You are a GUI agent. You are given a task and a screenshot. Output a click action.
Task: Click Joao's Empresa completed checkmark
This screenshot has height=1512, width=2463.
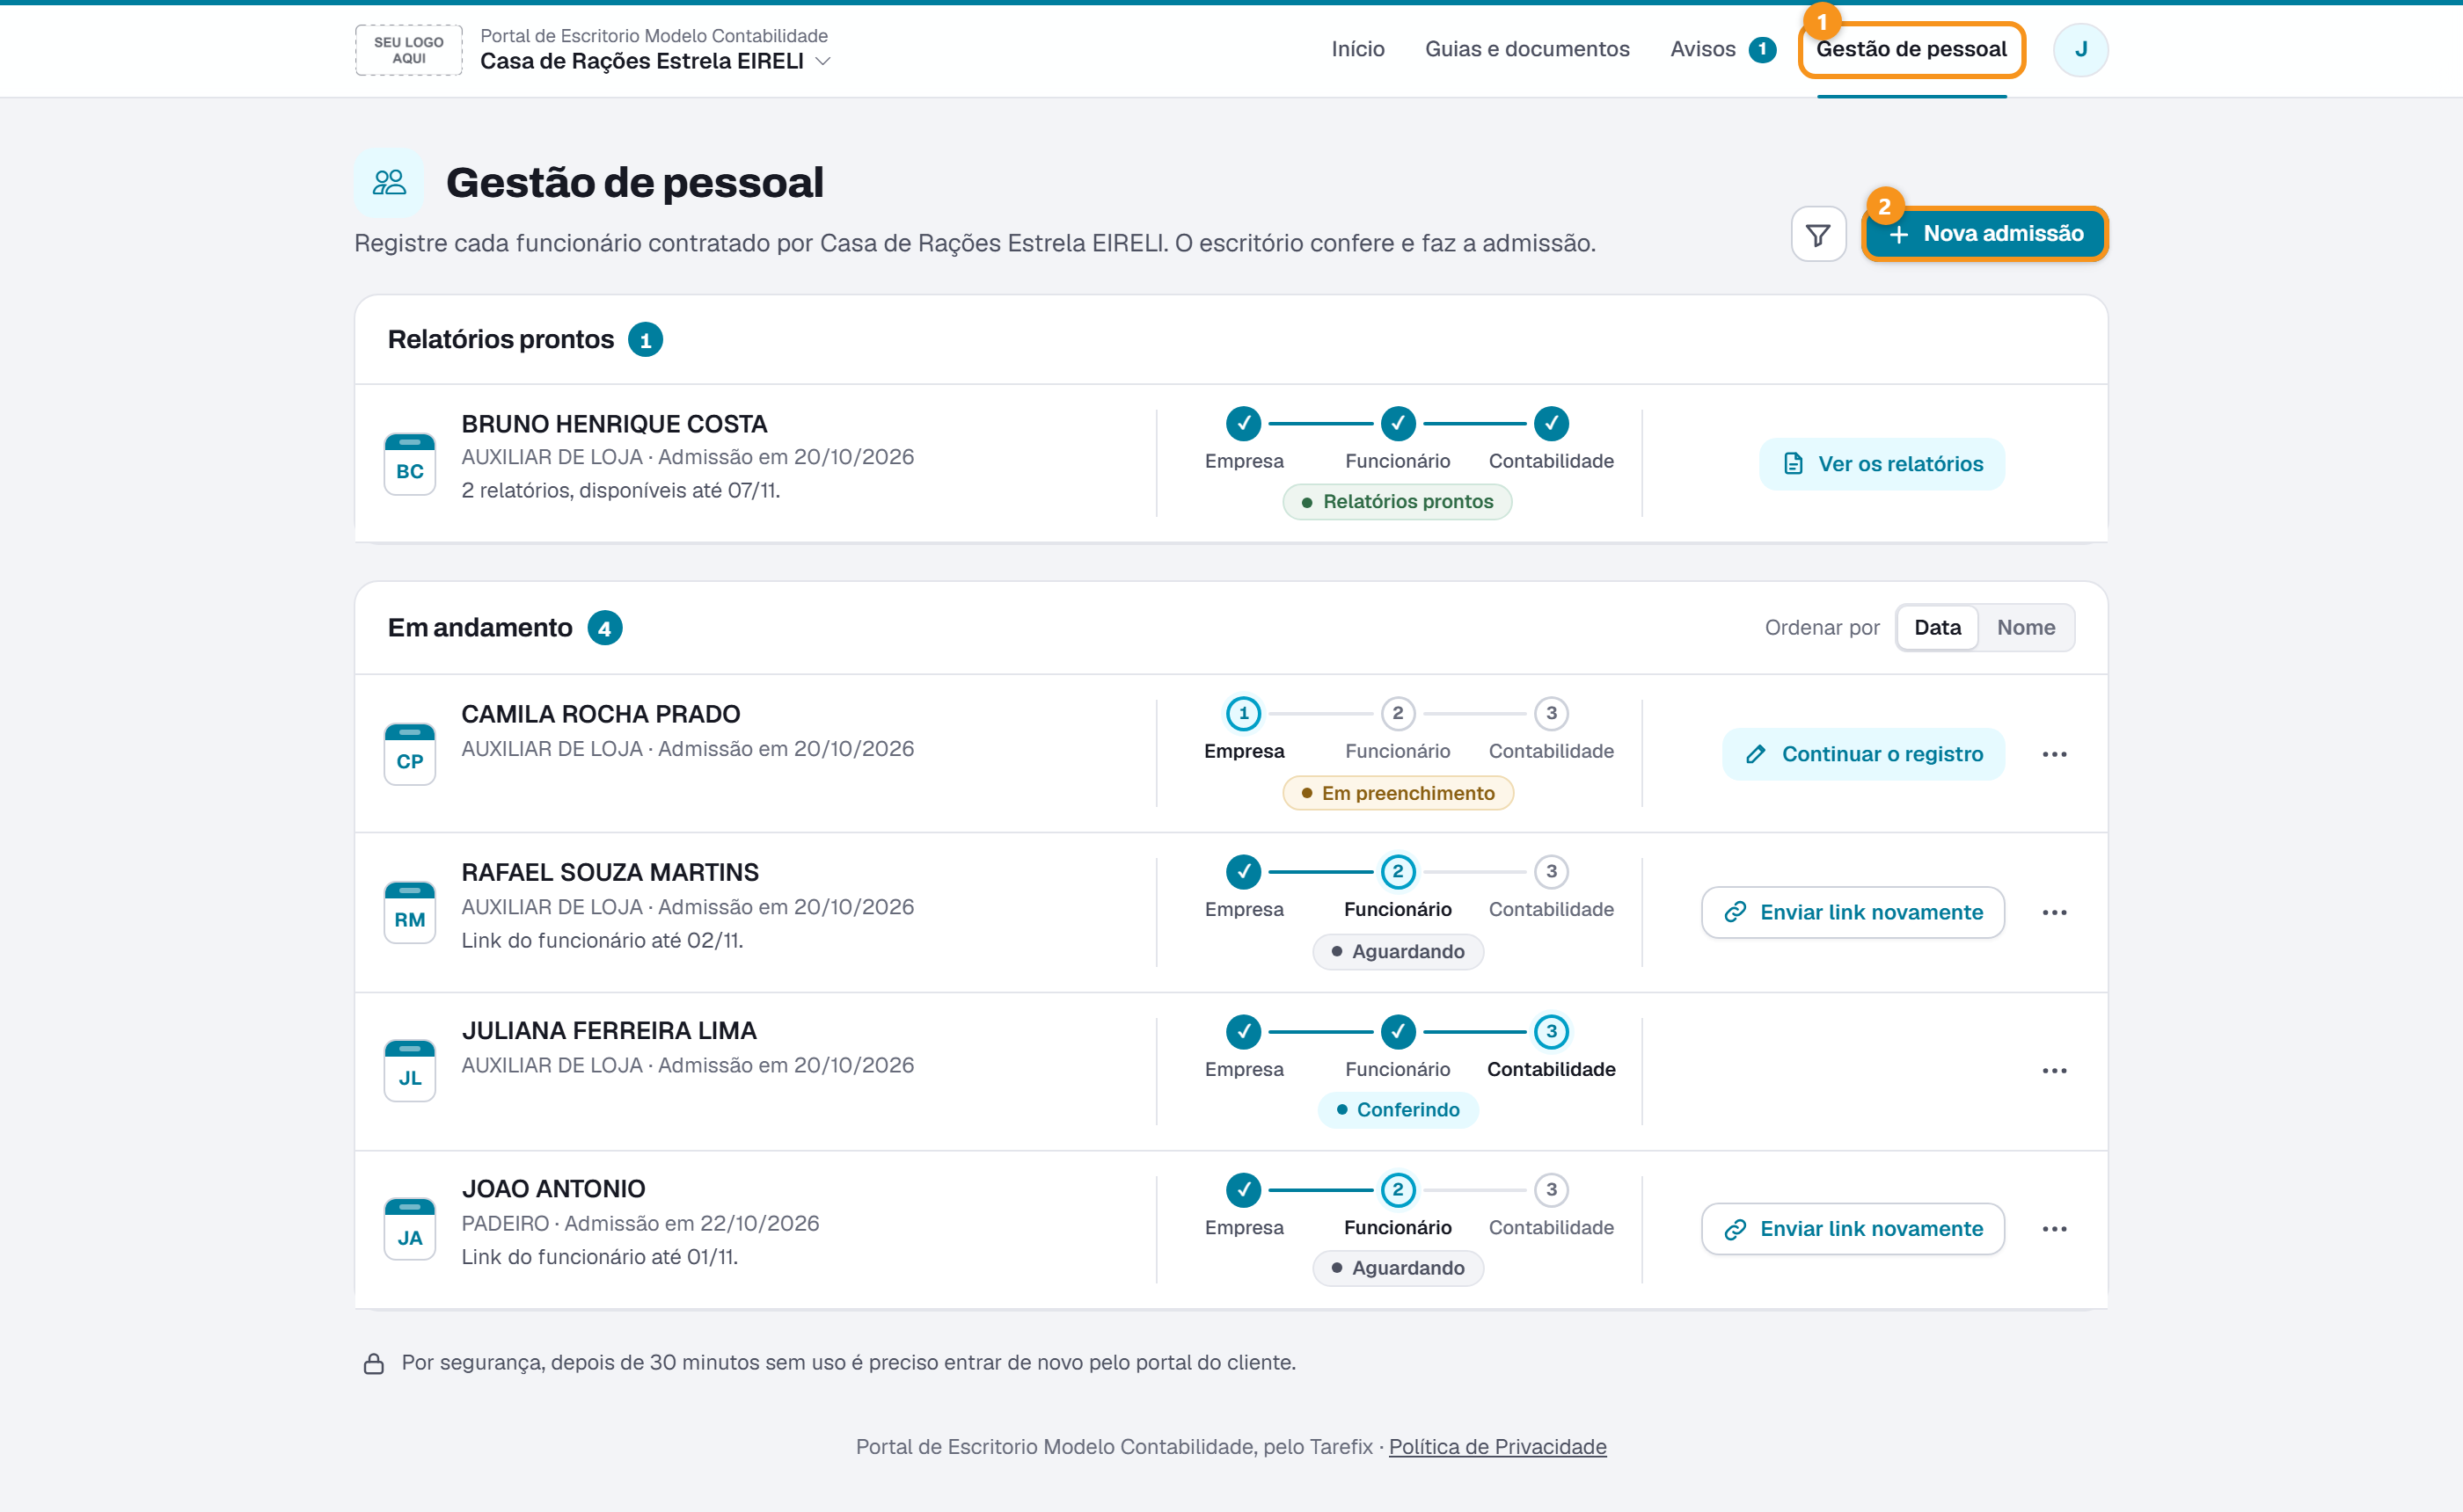click(1244, 1190)
